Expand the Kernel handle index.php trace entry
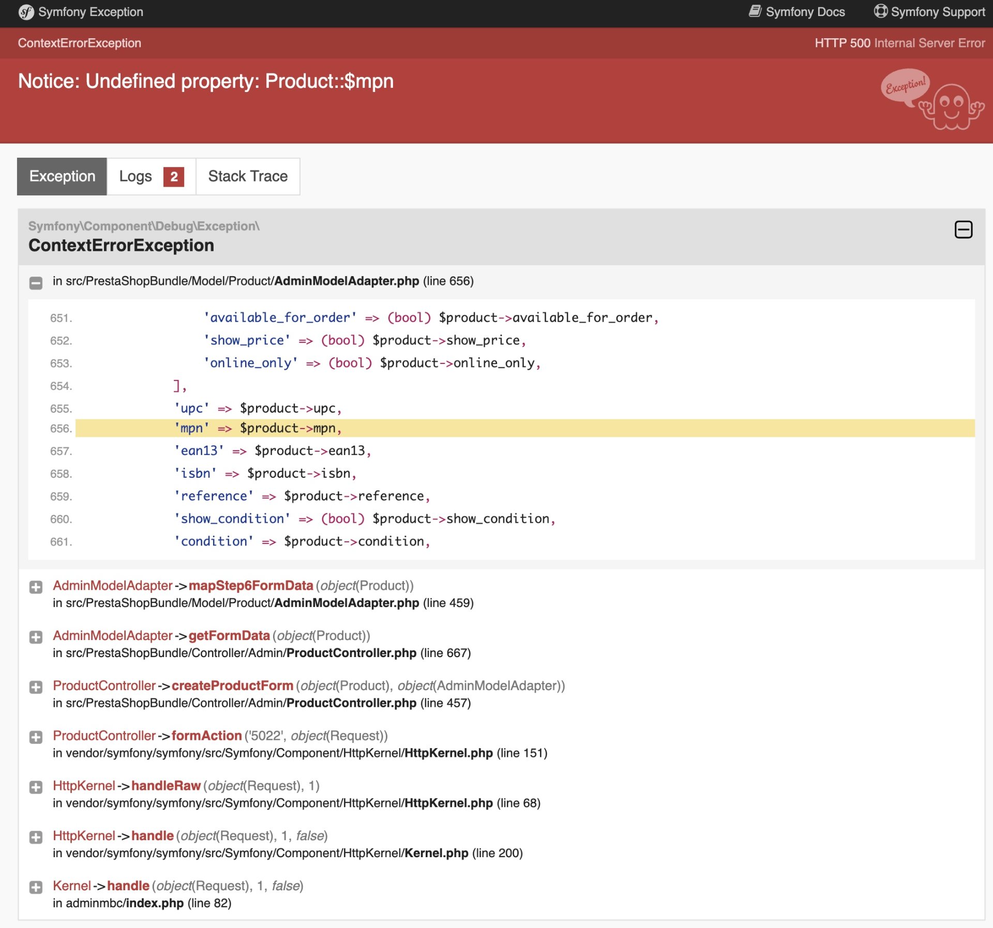The image size is (993, 928). coord(36,887)
